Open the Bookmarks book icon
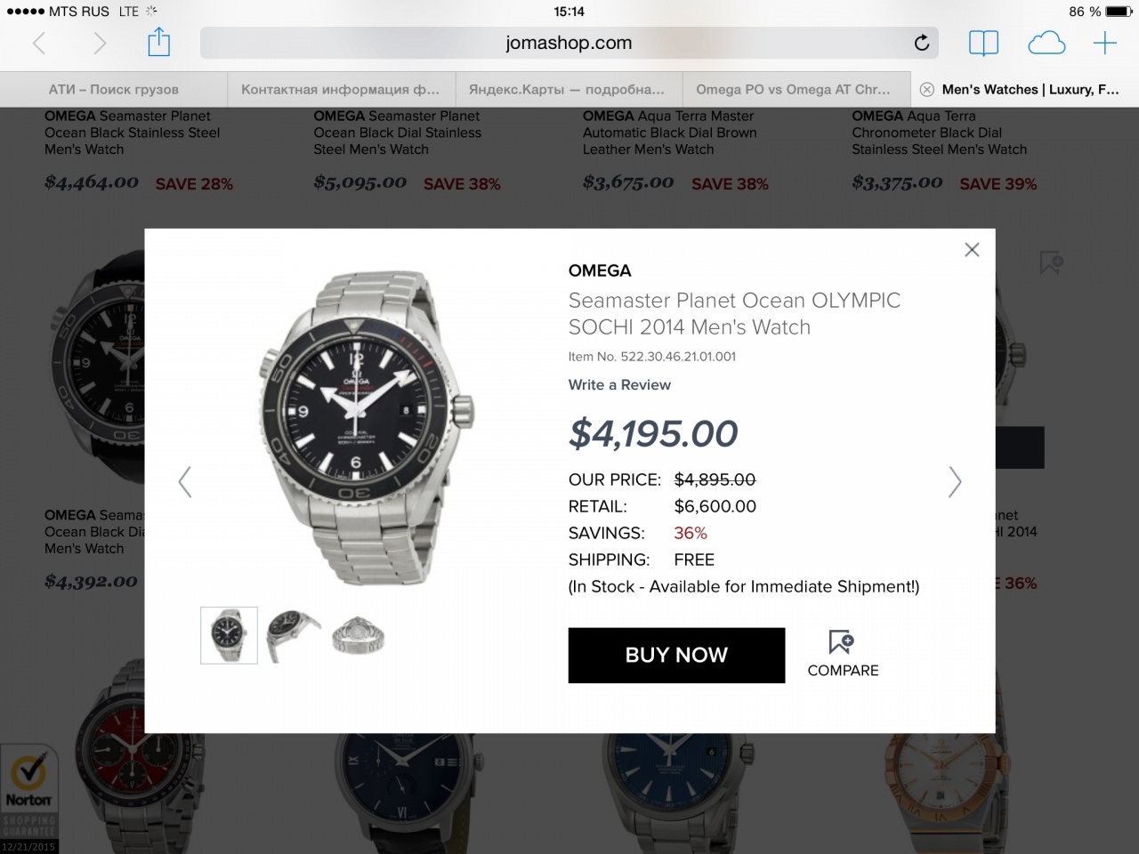 (983, 43)
